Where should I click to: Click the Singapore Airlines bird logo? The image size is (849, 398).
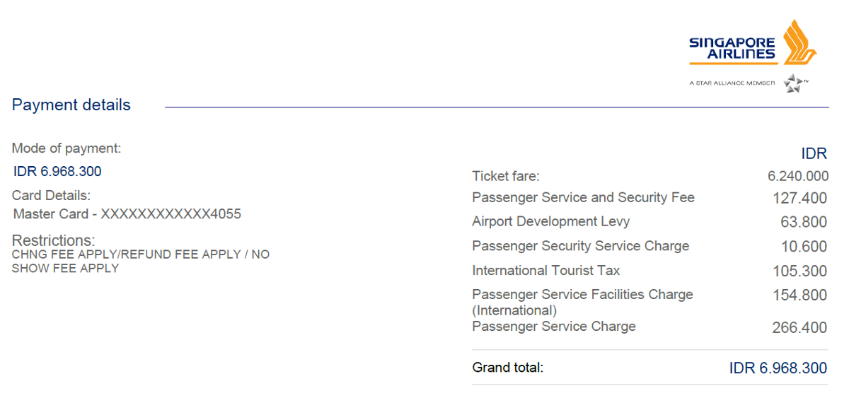(799, 44)
